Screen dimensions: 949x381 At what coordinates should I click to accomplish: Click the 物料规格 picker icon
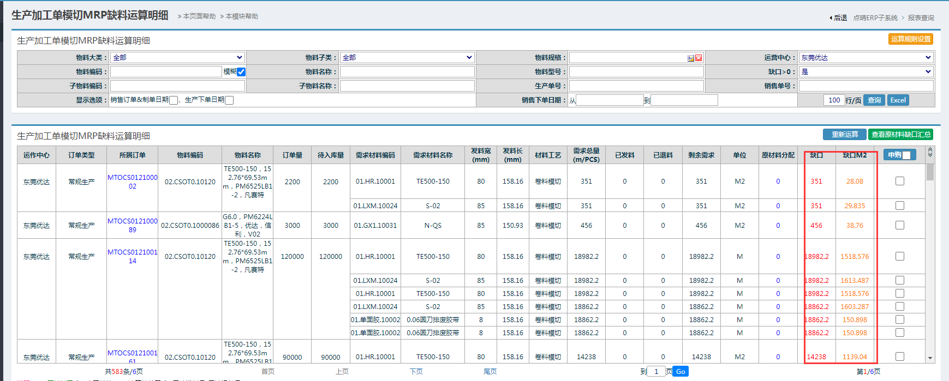tap(691, 58)
